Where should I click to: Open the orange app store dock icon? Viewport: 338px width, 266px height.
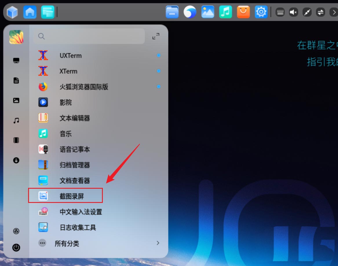243,12
